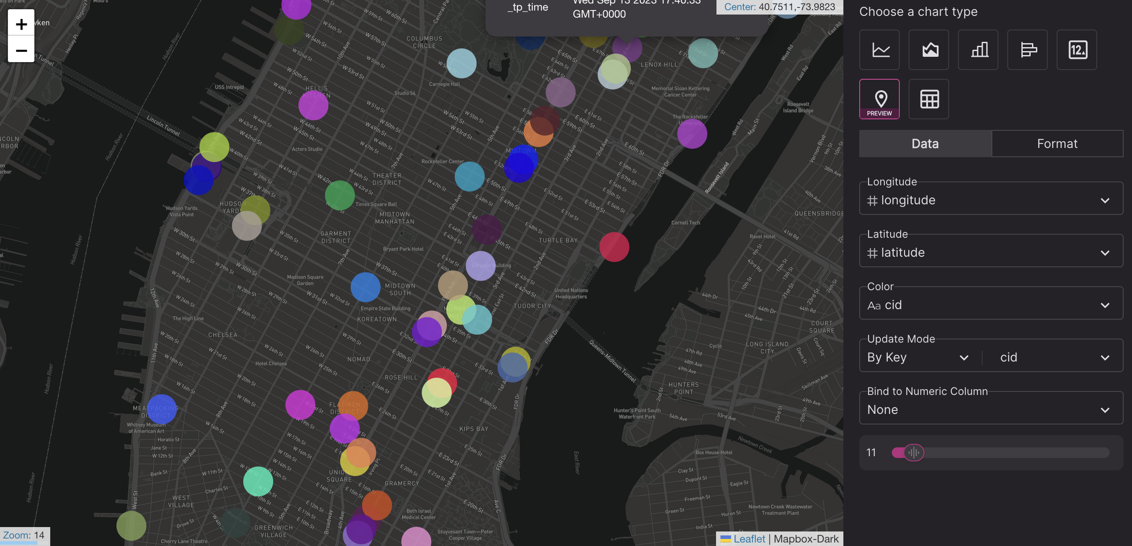Open the Longitude column dropdown
This screenshot has height=546, width=1132.
[x=991, y=200]
